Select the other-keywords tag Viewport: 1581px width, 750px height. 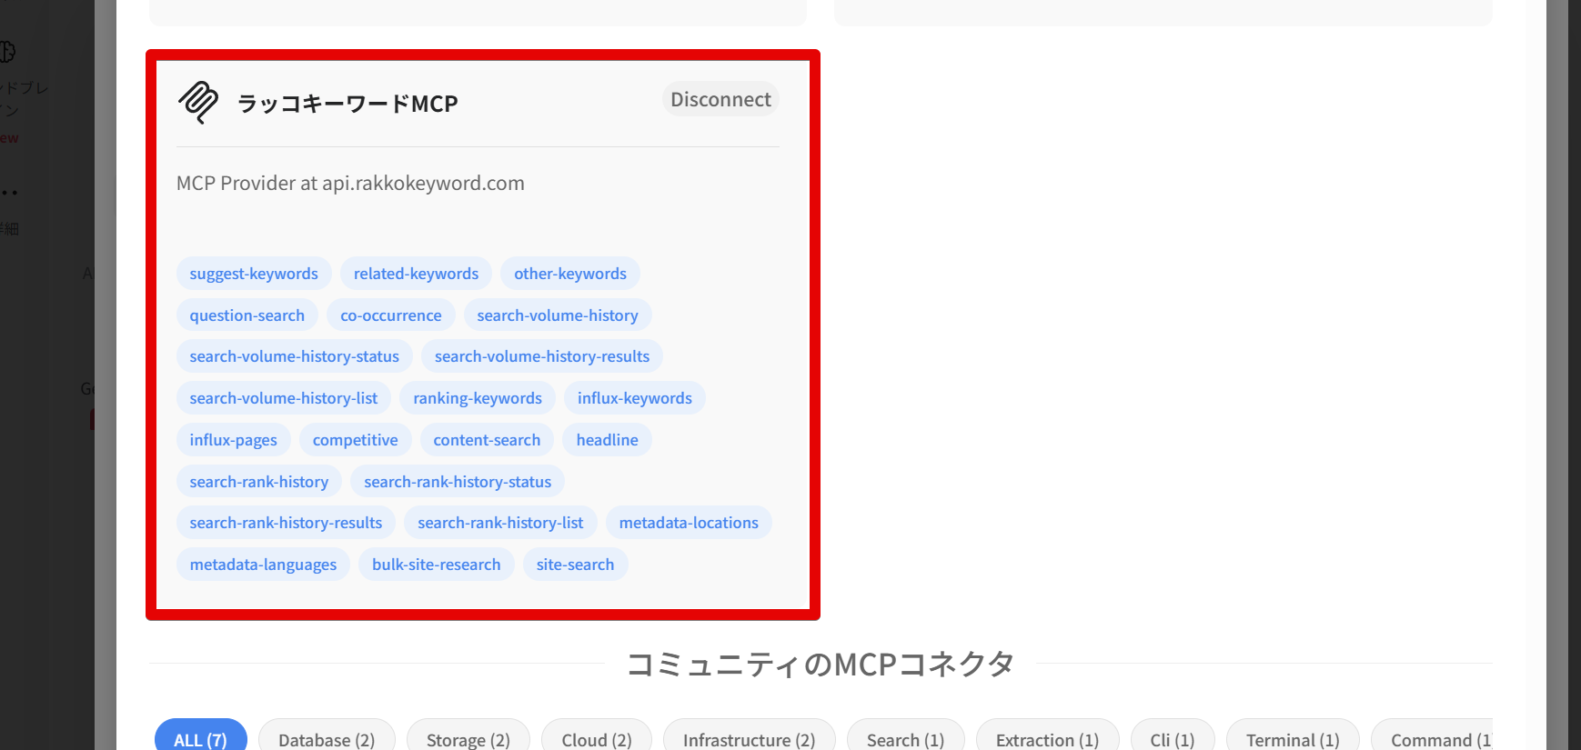570,274
